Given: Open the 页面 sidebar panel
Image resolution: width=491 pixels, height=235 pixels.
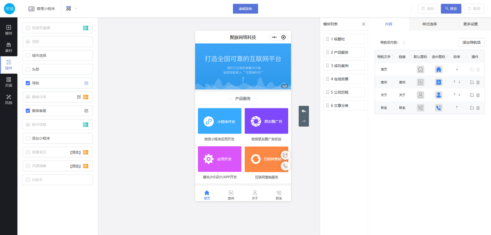Looking at the screenshot, I should pyautogui.click(x=9, y=82).
